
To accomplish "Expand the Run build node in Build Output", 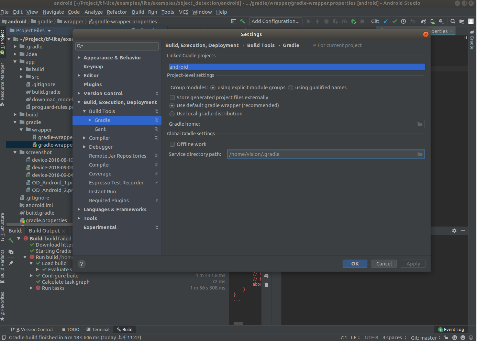I will point(25,257).
